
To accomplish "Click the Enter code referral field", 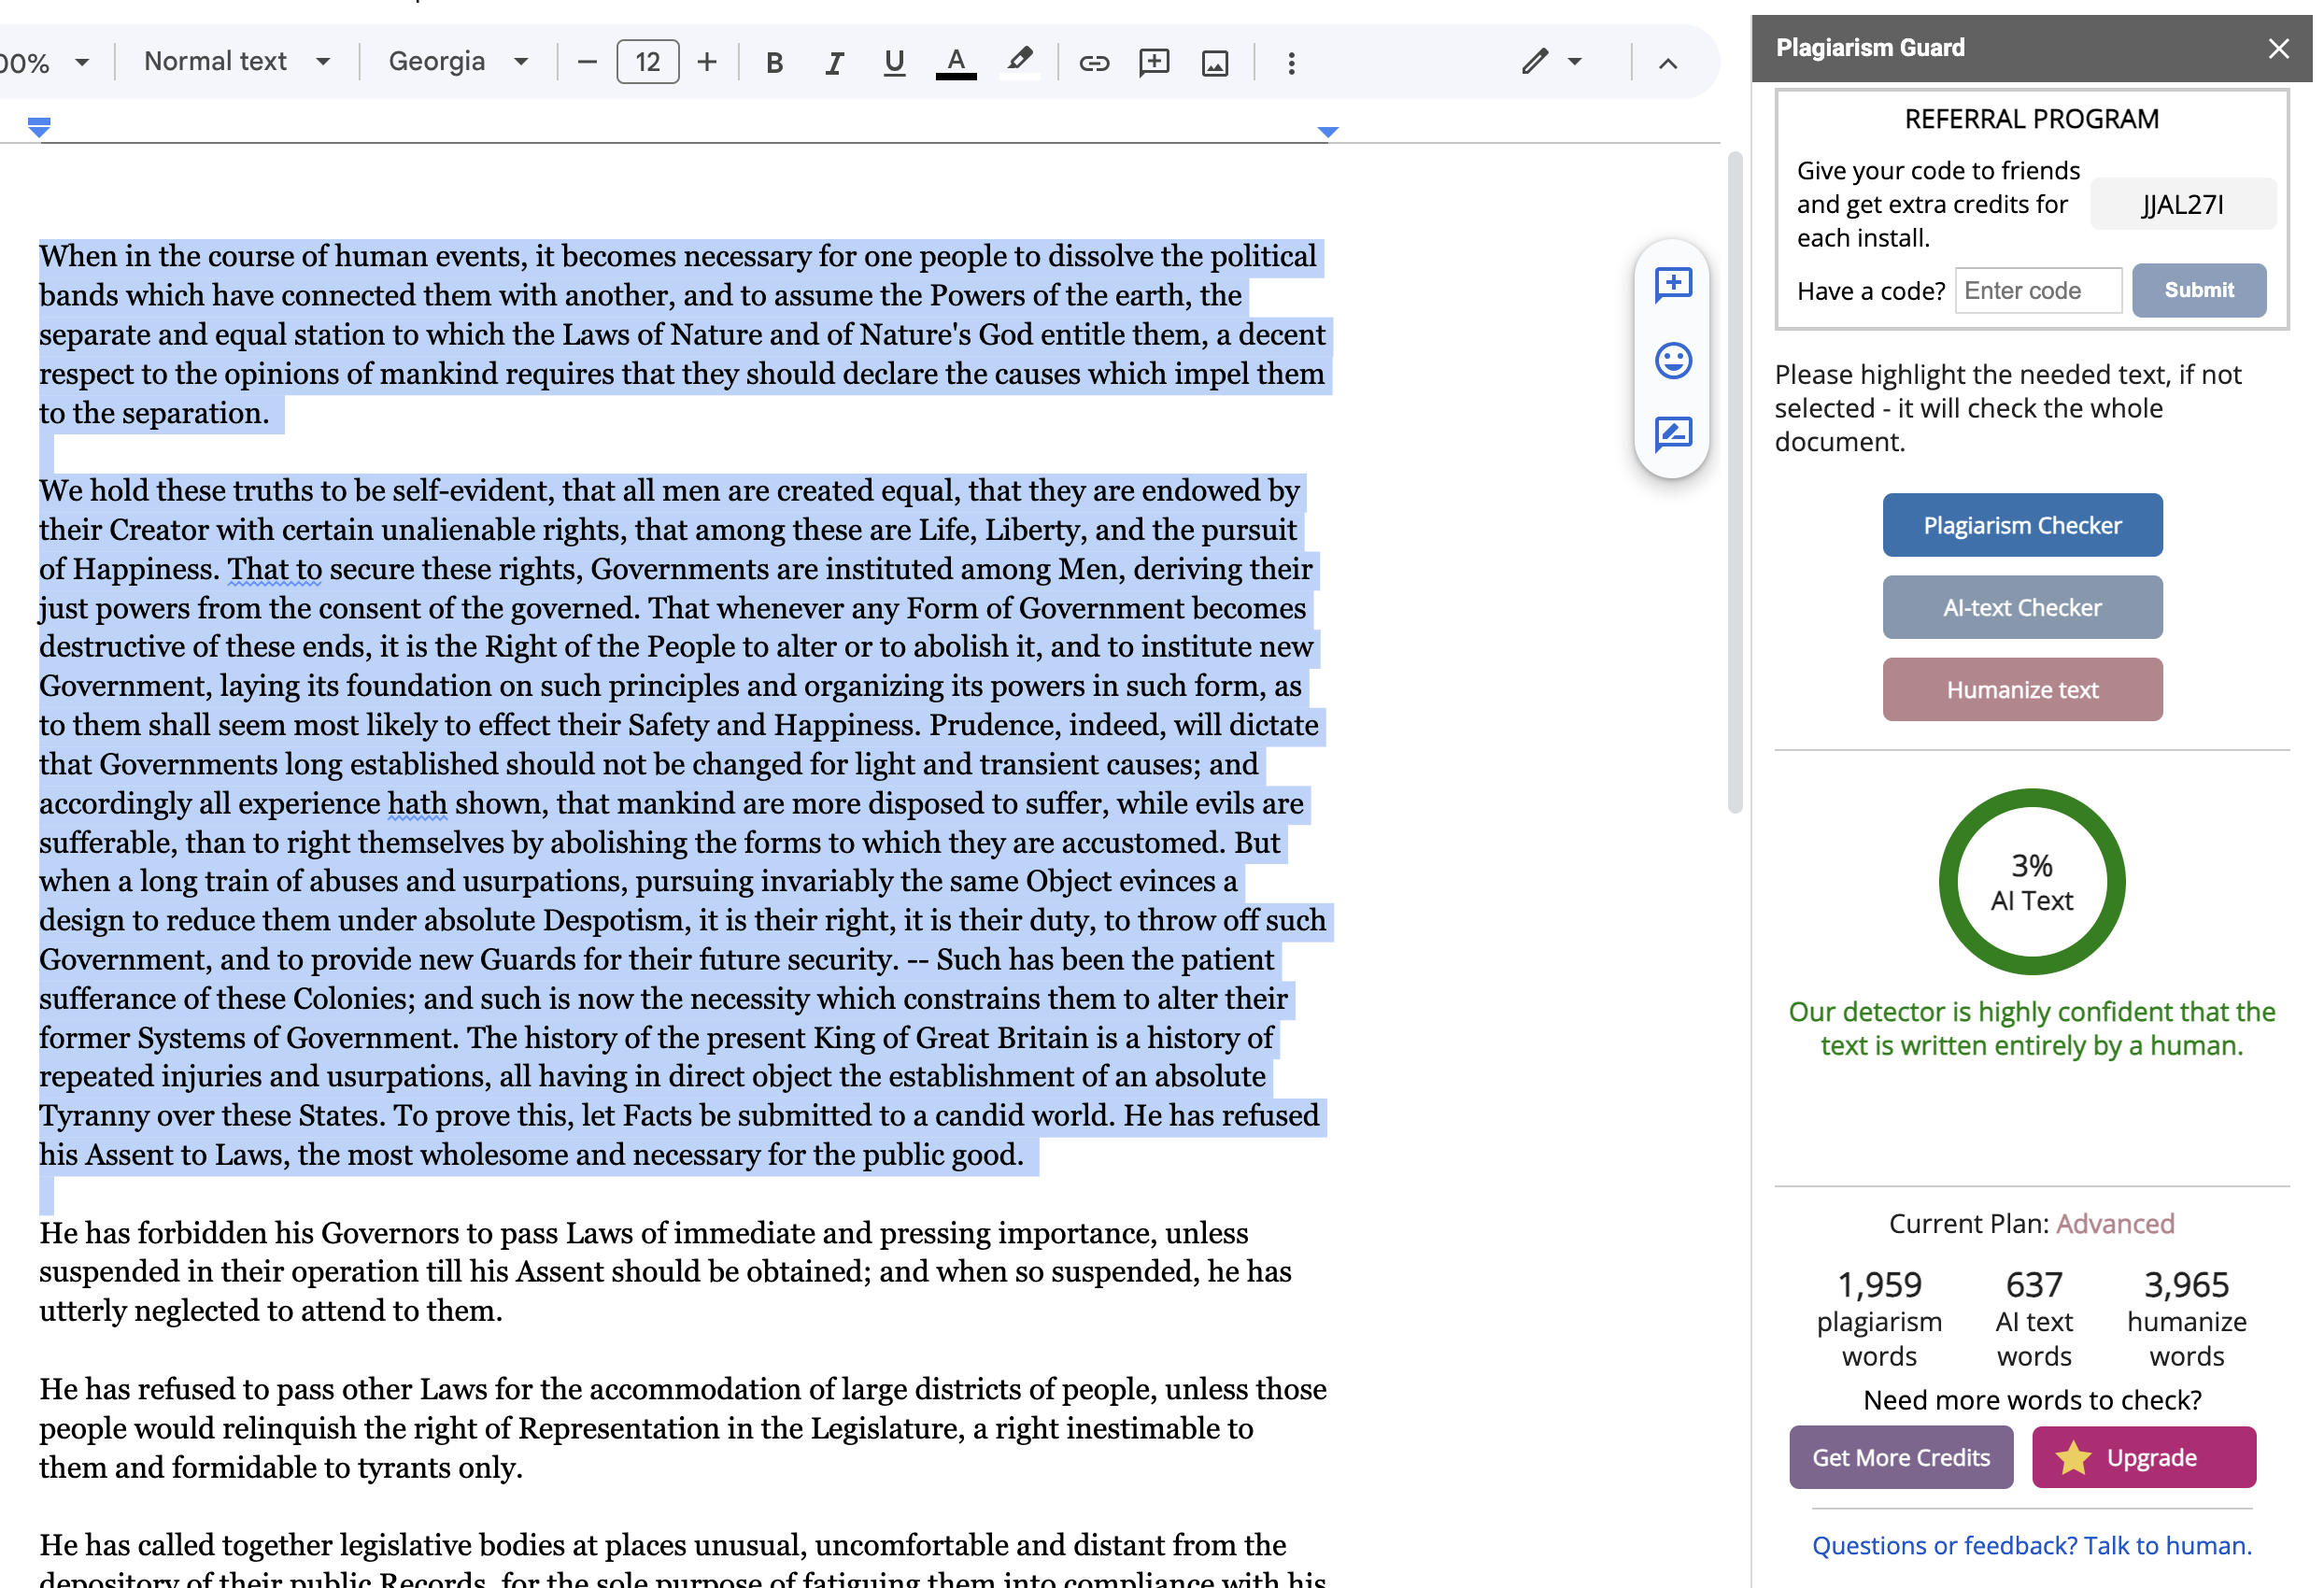I will pyautogui.click(x=2037, y=291).
